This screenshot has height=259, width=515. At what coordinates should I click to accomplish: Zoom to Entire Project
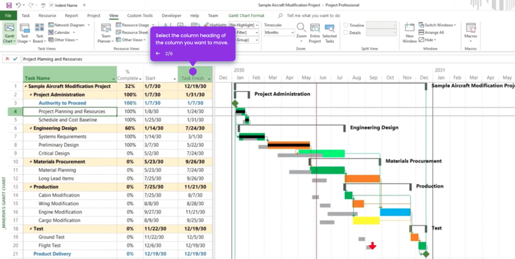point(315,33)
